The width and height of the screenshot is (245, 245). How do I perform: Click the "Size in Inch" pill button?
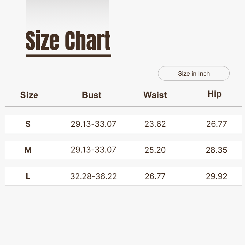click(x=194, y=73)
